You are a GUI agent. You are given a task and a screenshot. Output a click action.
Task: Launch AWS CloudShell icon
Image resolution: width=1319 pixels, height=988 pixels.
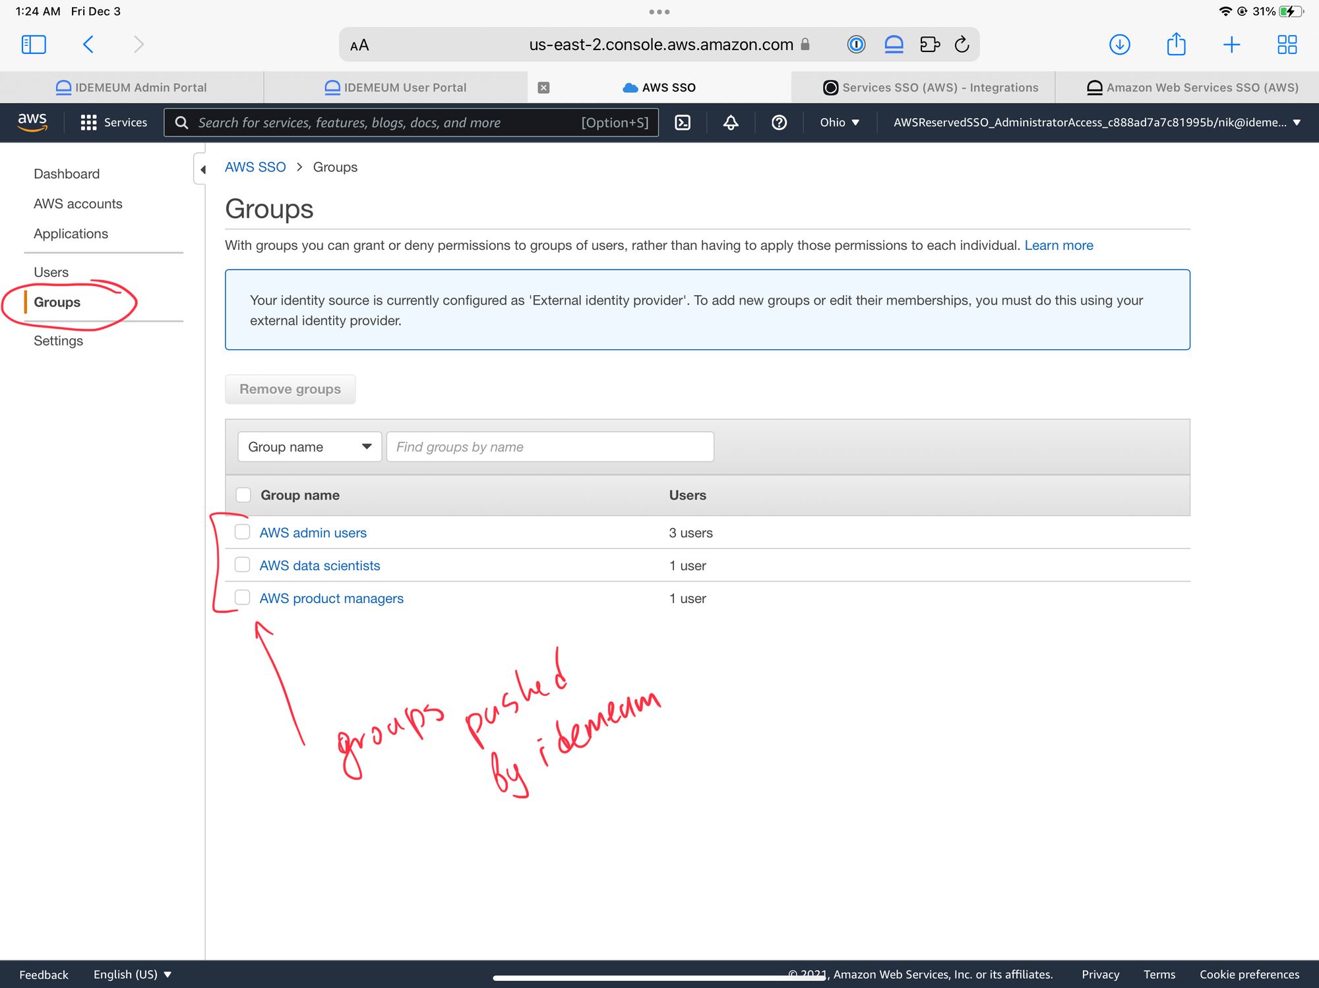pyautogui.click(x=683, y=123)
